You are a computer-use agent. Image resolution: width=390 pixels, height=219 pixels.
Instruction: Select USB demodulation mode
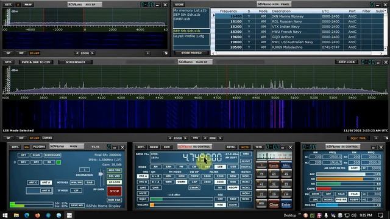coord(233,167)
